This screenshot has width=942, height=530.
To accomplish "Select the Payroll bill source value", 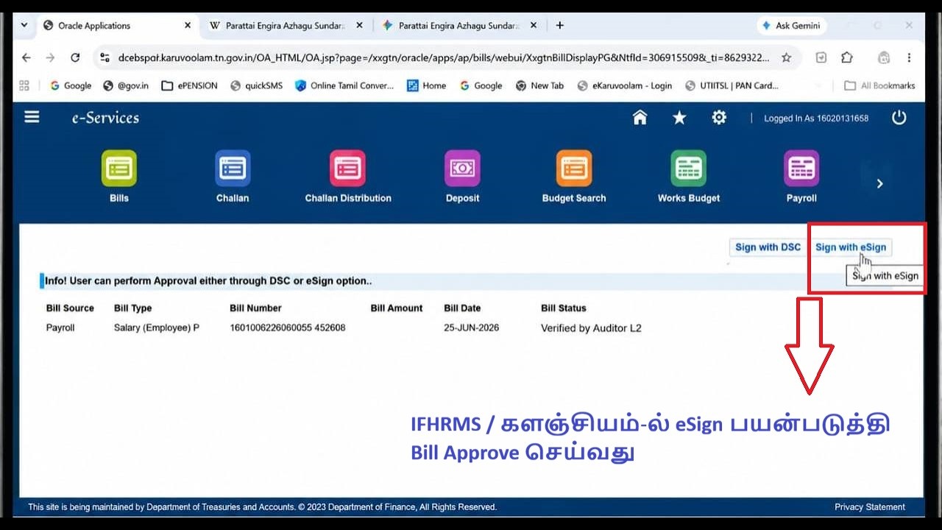I will click(60, 328).
